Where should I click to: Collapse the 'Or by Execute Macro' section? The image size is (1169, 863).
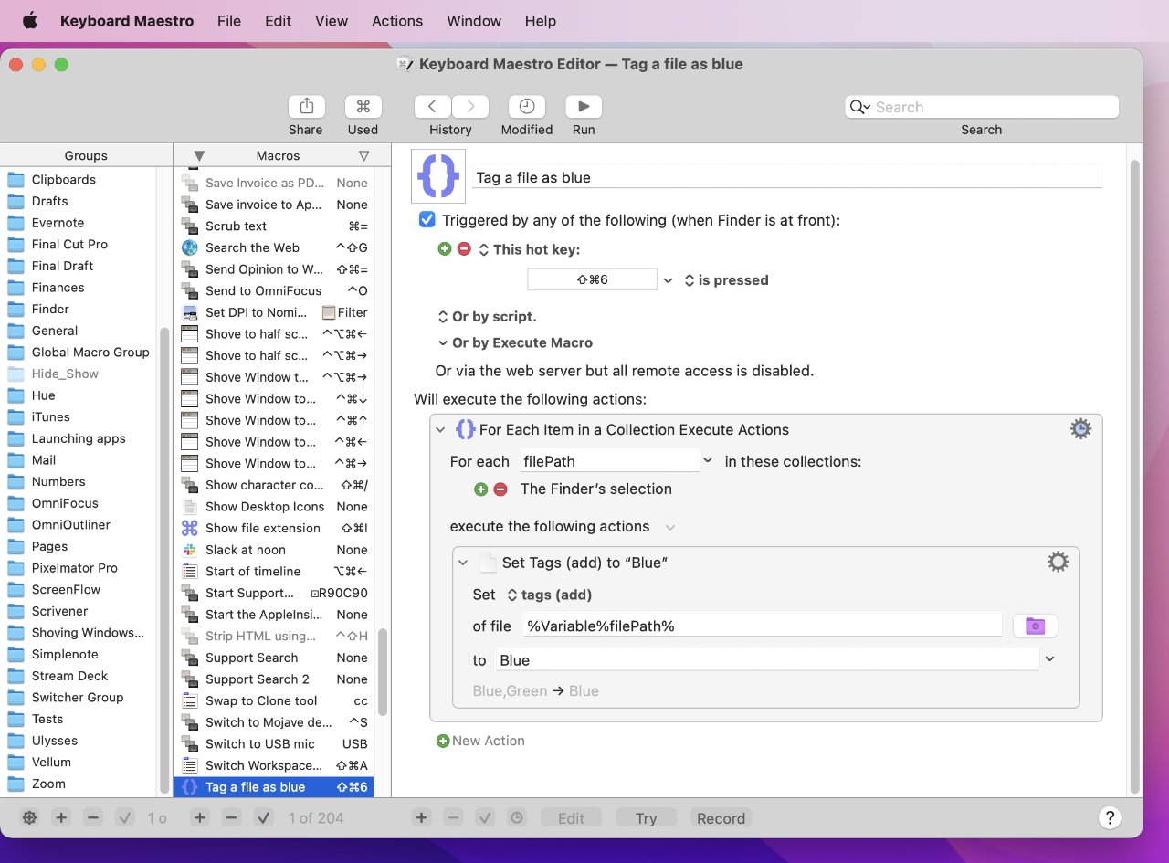(442, 343)
